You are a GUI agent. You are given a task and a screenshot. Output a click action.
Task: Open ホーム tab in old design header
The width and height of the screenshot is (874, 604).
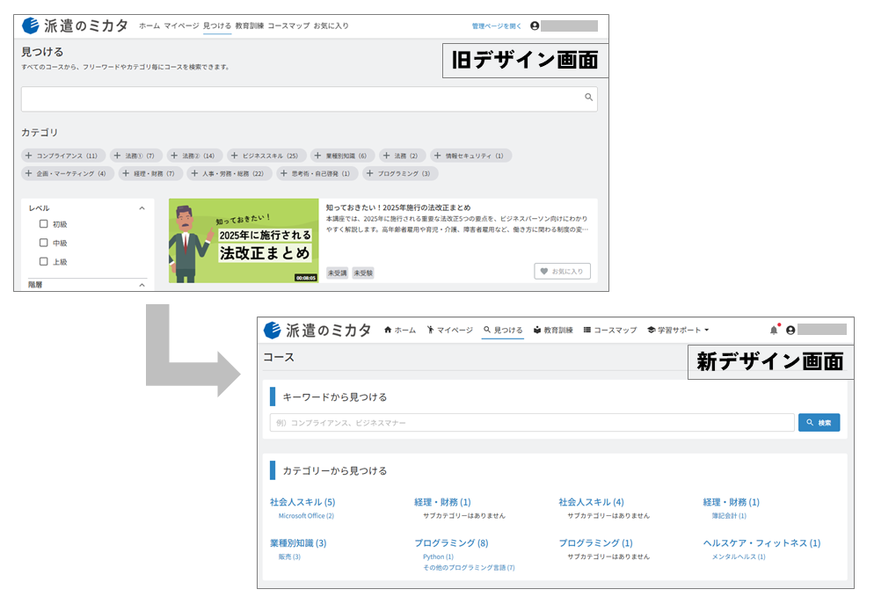149,25
